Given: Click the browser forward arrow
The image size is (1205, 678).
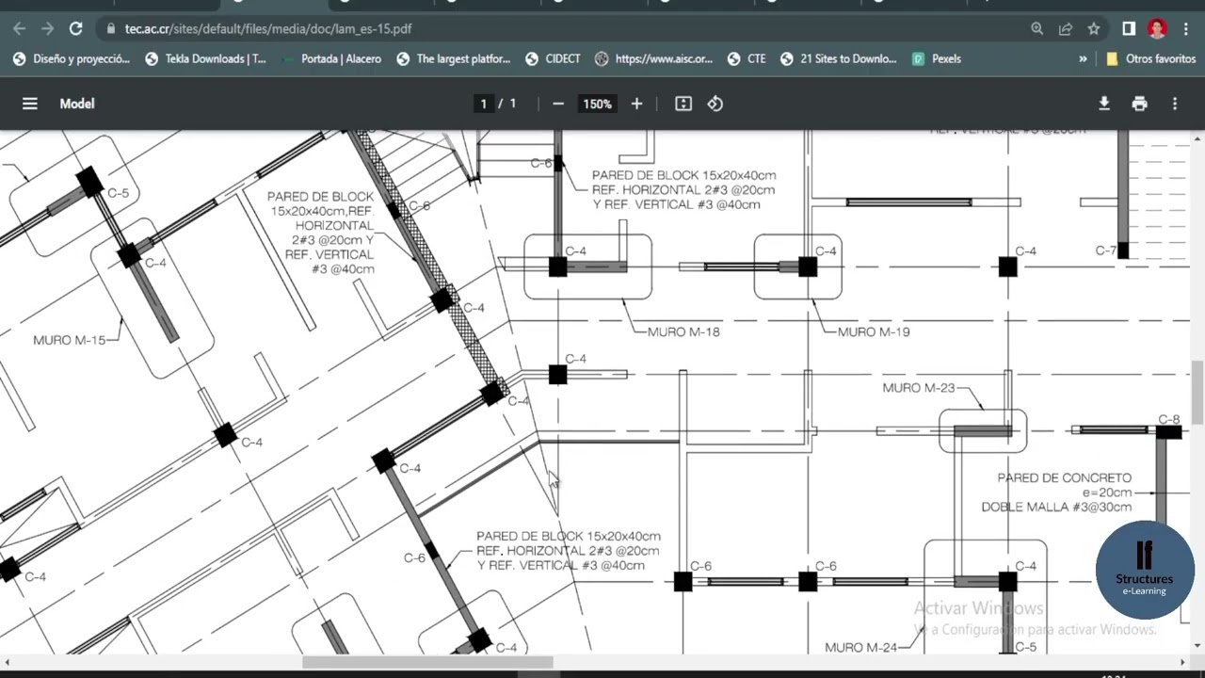Looking at the screenshot, I should [47, 29].
